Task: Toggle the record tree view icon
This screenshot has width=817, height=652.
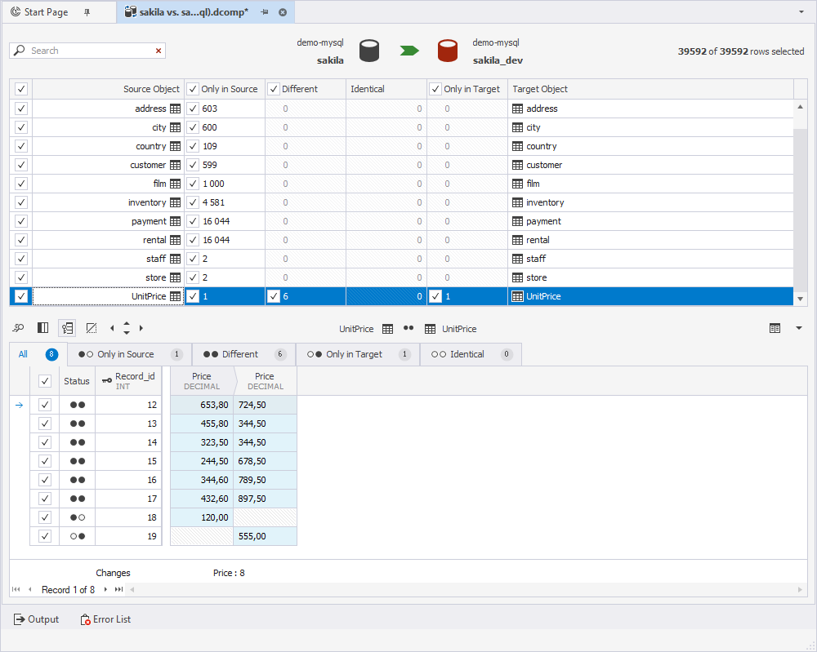Action: coord(67,328)
